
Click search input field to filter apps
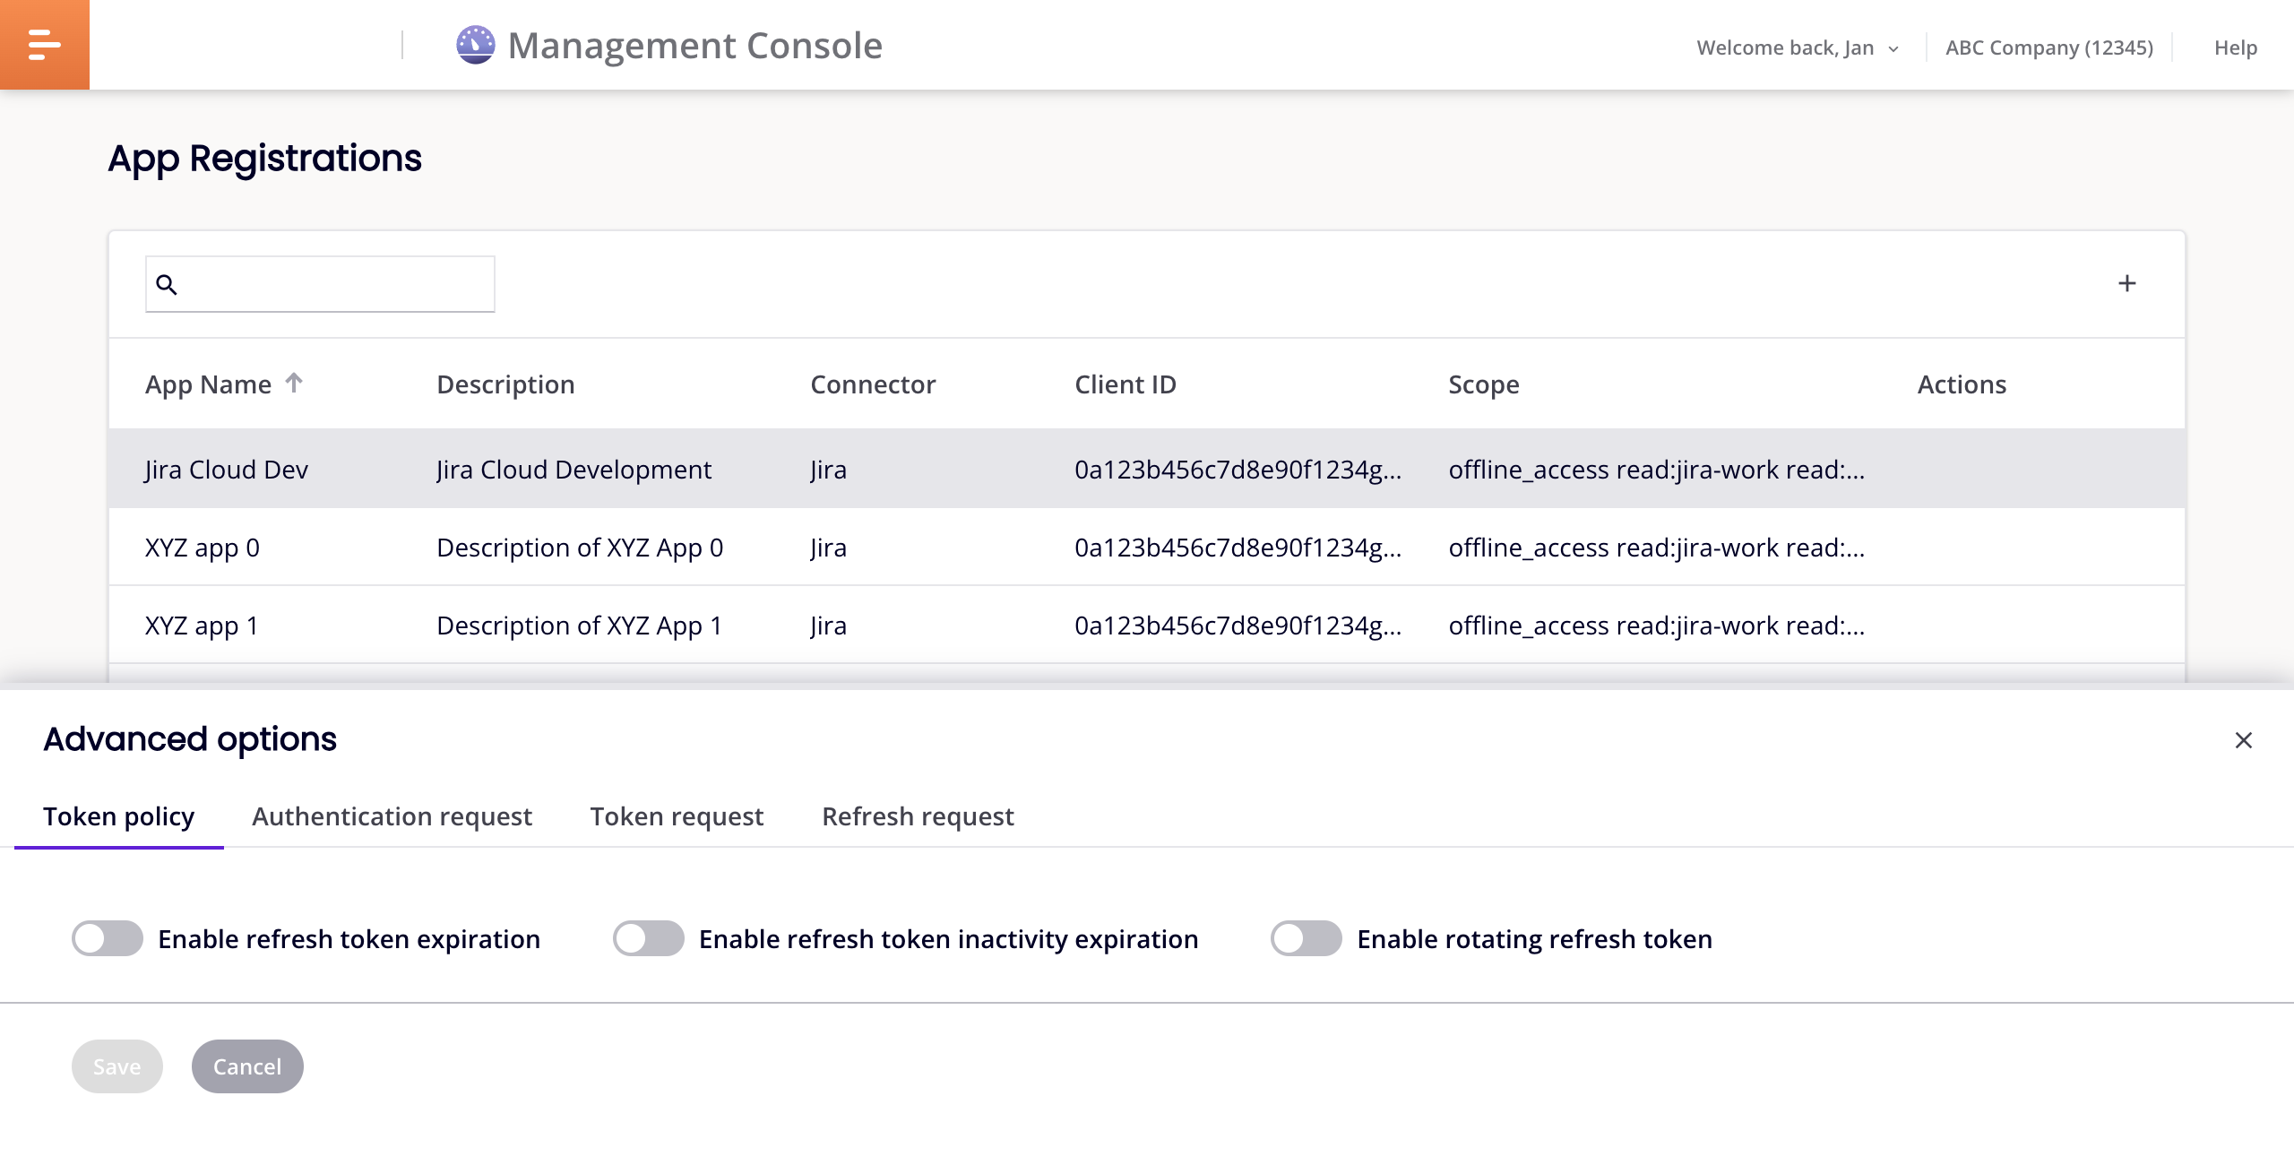(319, 282)
